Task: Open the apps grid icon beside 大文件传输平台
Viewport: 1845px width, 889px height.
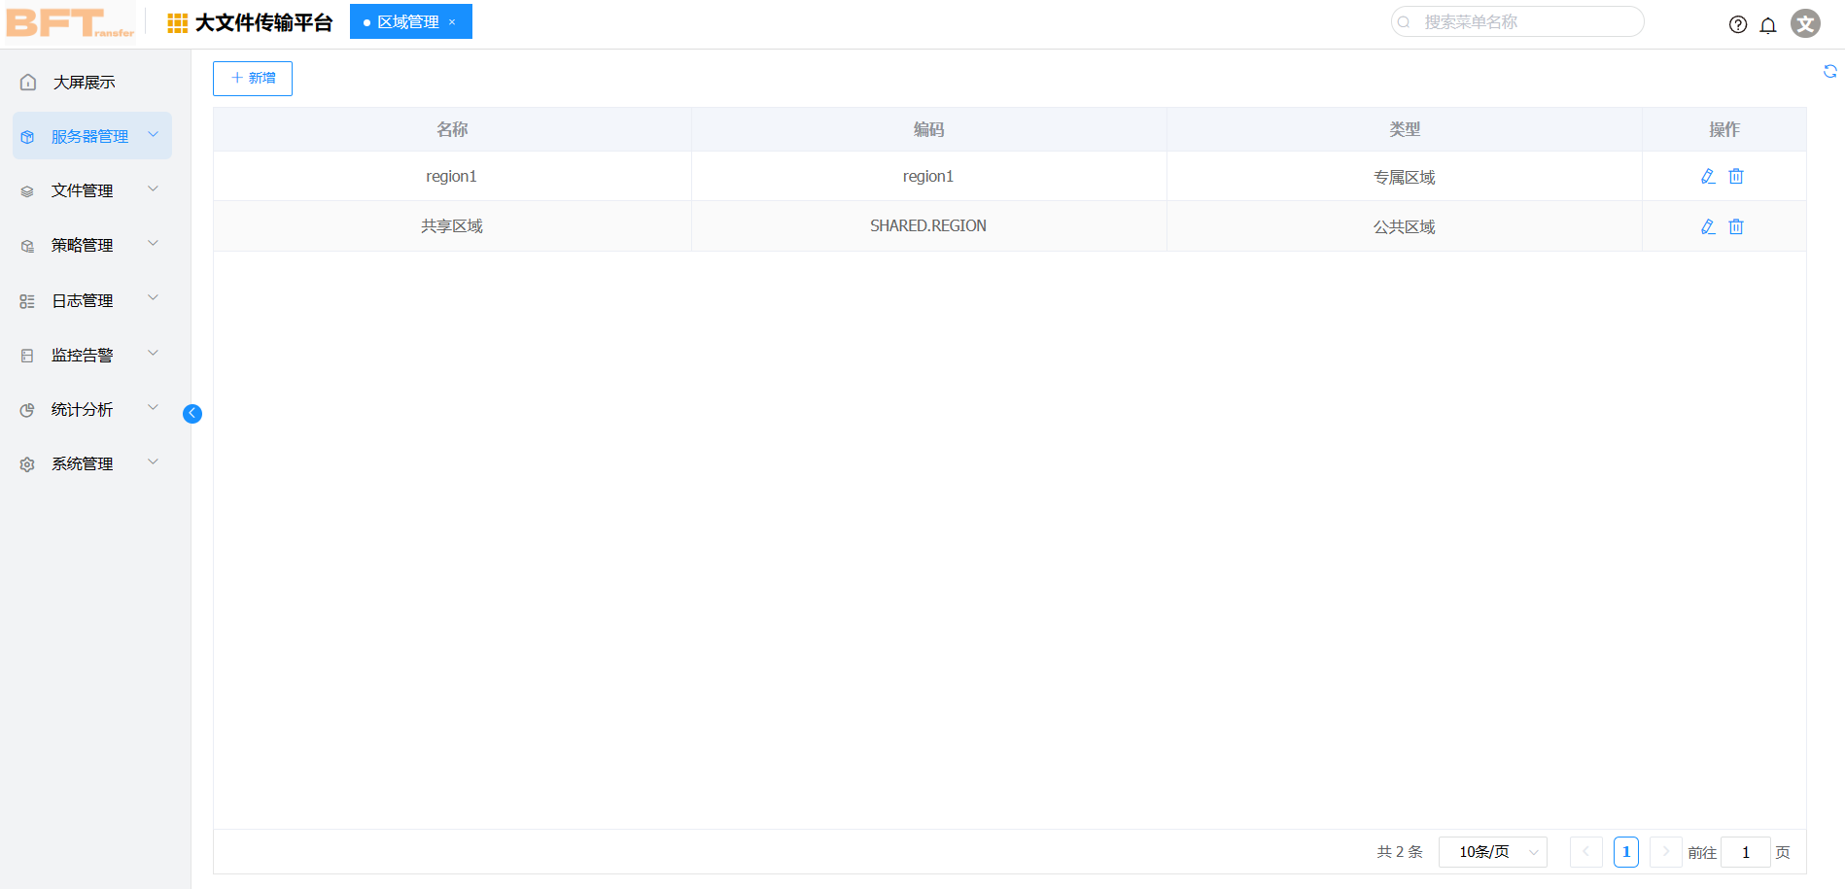Action: (x=176, y=20)
